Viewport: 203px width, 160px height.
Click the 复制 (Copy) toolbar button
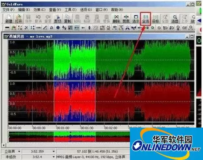pos(67,19)
